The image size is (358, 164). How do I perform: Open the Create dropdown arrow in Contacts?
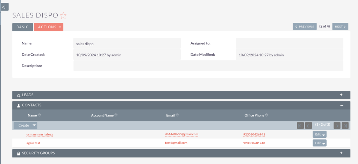(34, 125)
